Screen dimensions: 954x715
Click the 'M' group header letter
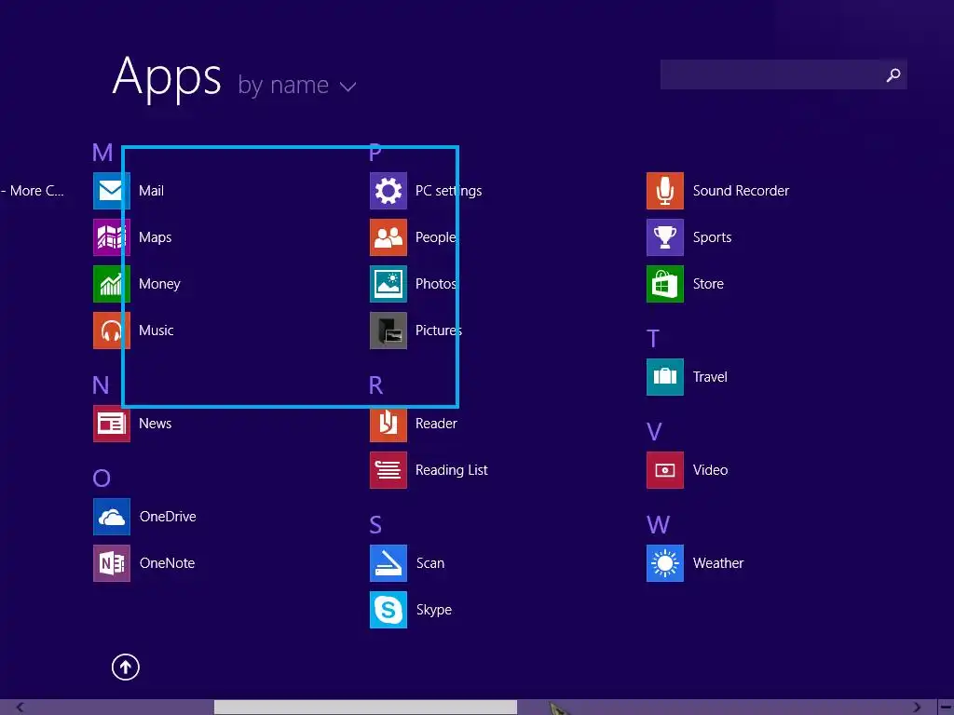click(102, 152)
